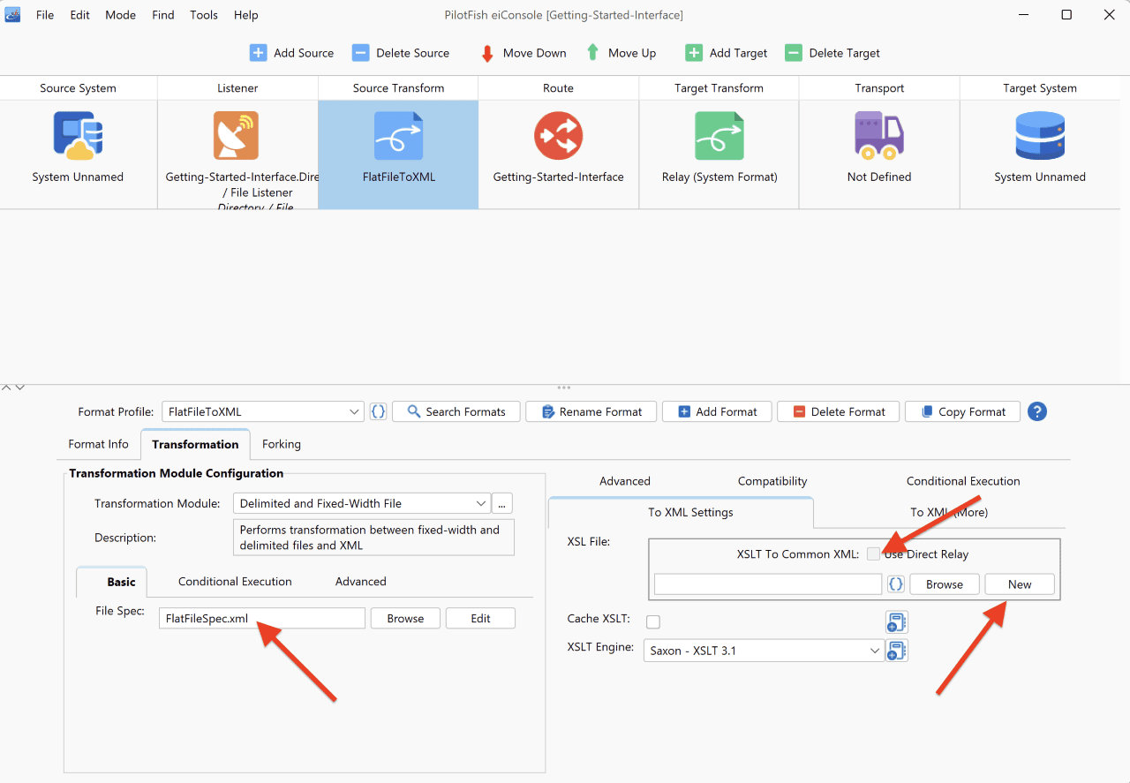Viewport: 1130px width, 783px height.
Task: Enable the Cache XSLT checkbox
Action: click(x=653, y=622)
